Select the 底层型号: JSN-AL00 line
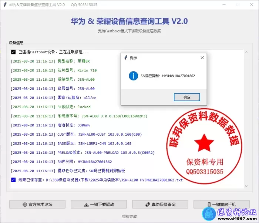 tap(53, 89)
